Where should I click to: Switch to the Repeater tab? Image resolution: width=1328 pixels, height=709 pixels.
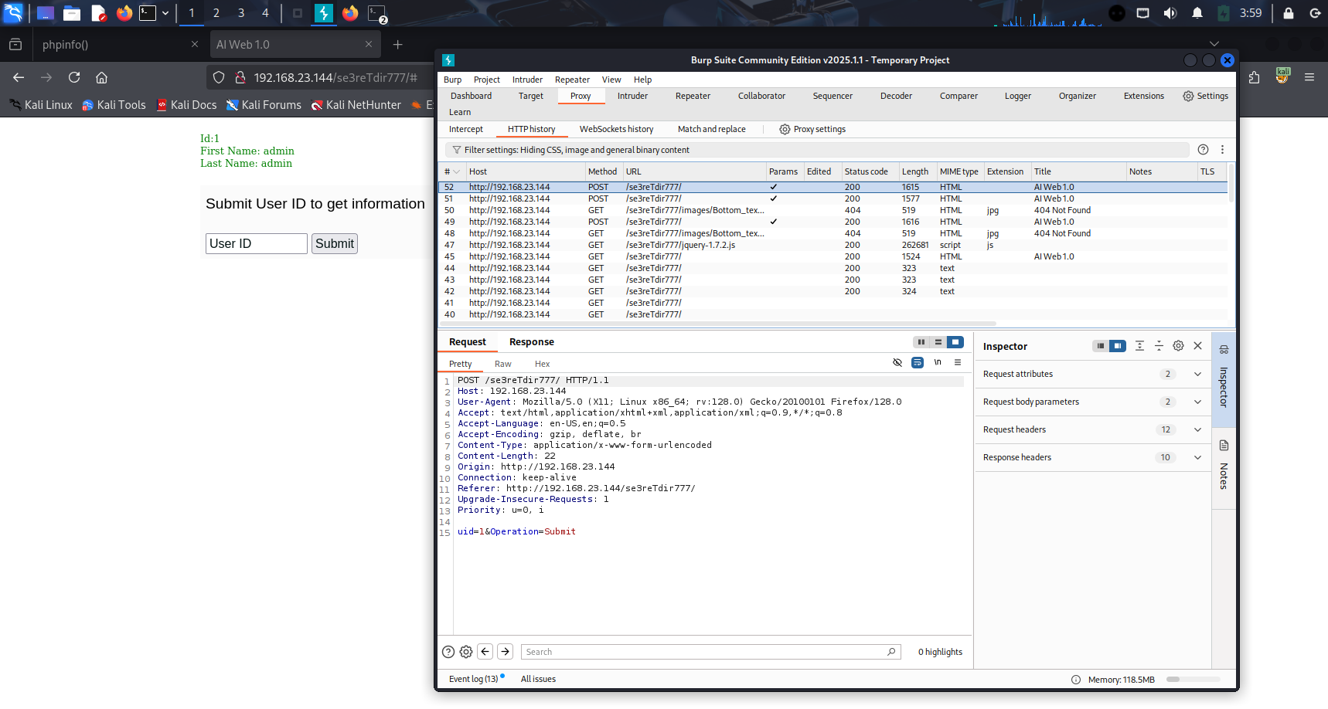pyautogui.click(x=692, y=96)
